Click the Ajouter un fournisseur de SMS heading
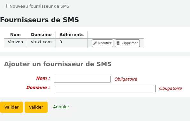The image size is (190, 121). pyautogui.click(x=58, y=64)
